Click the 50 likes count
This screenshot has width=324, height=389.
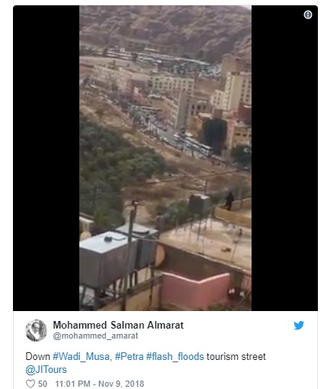pyautogui.click(x=43, y=384)
